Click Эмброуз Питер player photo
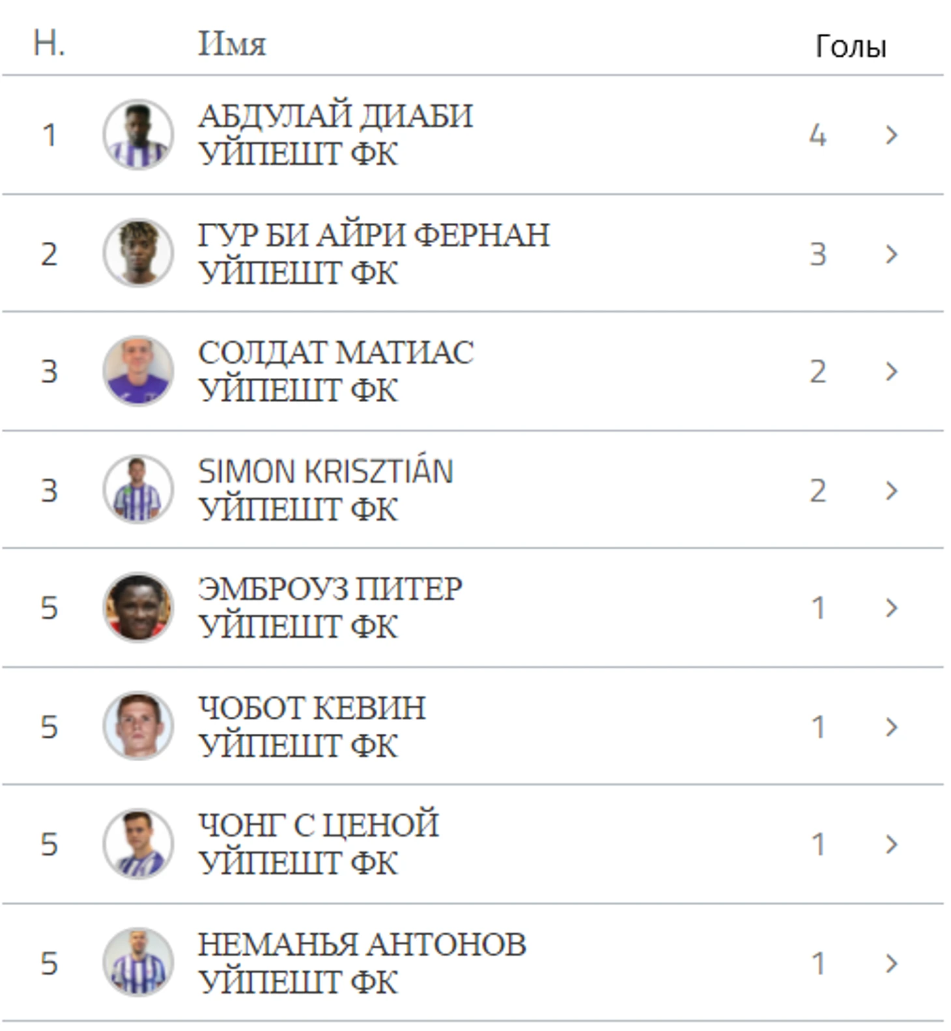 click(x=138, y=607)
